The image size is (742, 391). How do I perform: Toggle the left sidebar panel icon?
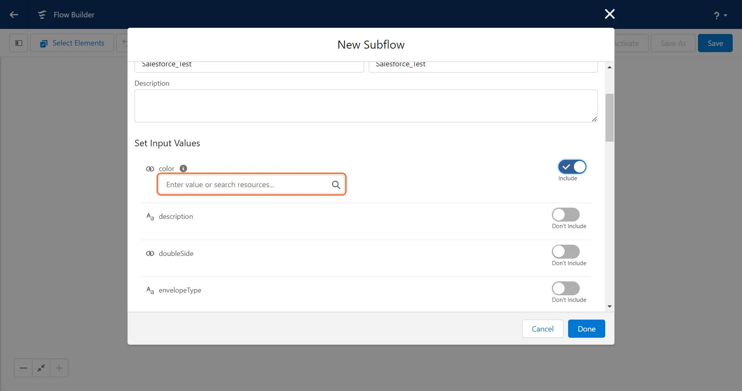click(19, 43)
